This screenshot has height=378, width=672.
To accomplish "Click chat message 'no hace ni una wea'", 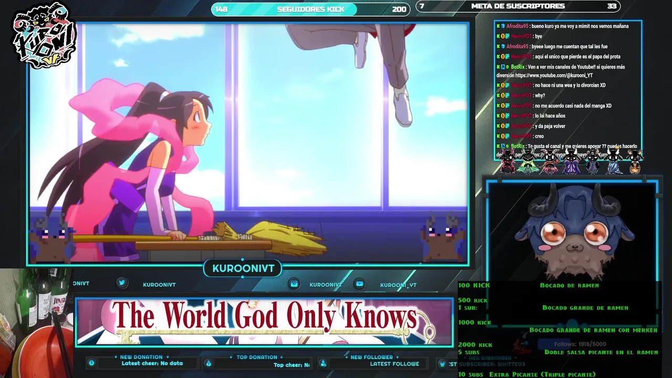I will [570, 85].
